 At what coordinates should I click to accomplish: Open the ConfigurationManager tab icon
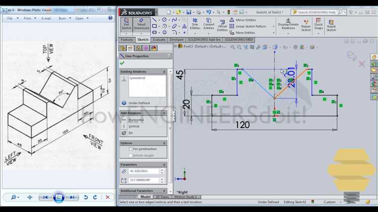tap(139, 48)
